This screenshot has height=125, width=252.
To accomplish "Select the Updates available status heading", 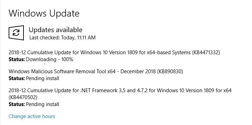I will [x=56, y=30].
